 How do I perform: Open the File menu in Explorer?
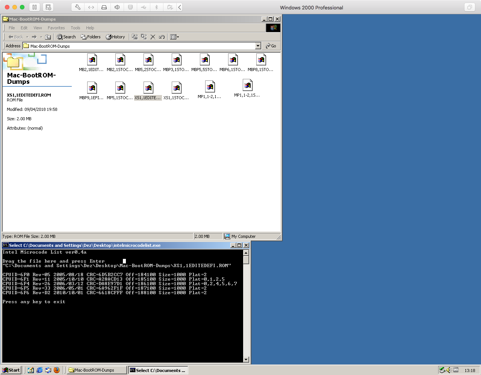click(x=12, y=28)
